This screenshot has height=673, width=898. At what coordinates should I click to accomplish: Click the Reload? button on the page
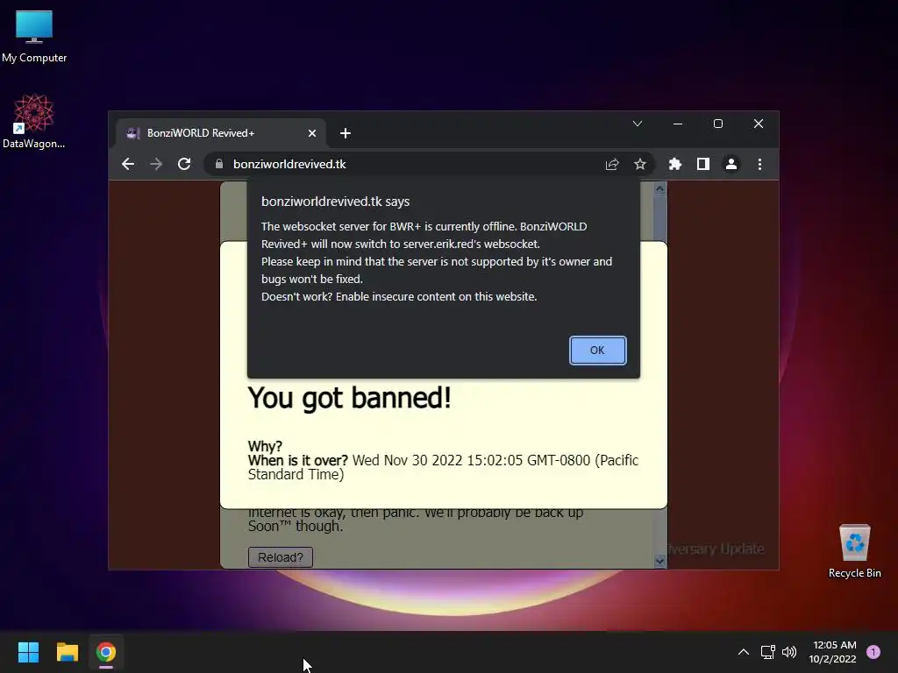point(280,556)
